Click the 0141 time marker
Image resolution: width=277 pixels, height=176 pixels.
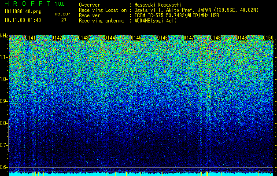pyautogui.click(x=30, y=38)
